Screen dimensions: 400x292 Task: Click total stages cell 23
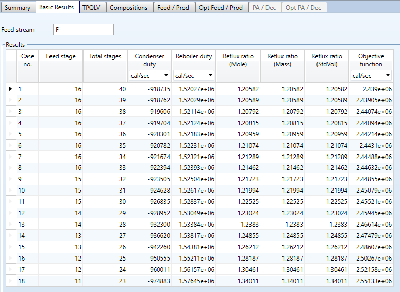(105, 281)
